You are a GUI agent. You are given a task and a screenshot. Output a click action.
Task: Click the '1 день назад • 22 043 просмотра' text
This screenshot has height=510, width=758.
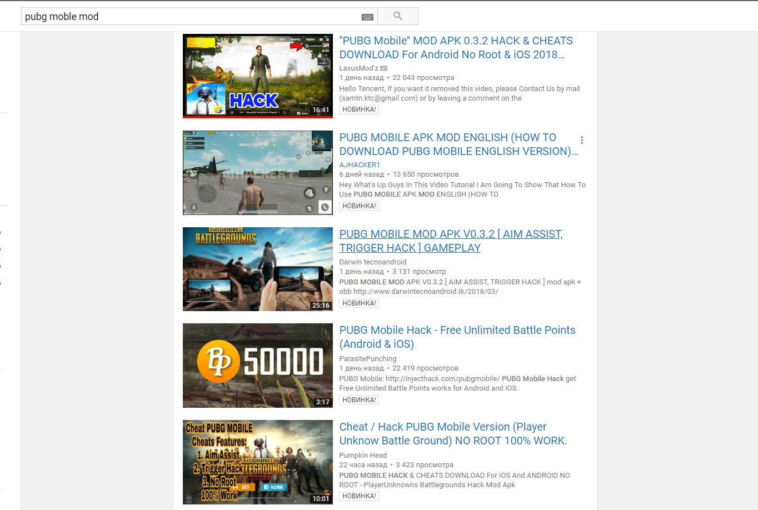[x=397, y=78]
